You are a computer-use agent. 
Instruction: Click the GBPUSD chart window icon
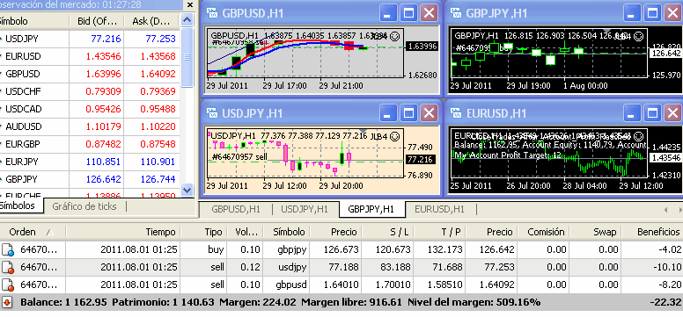coord(212,13)
